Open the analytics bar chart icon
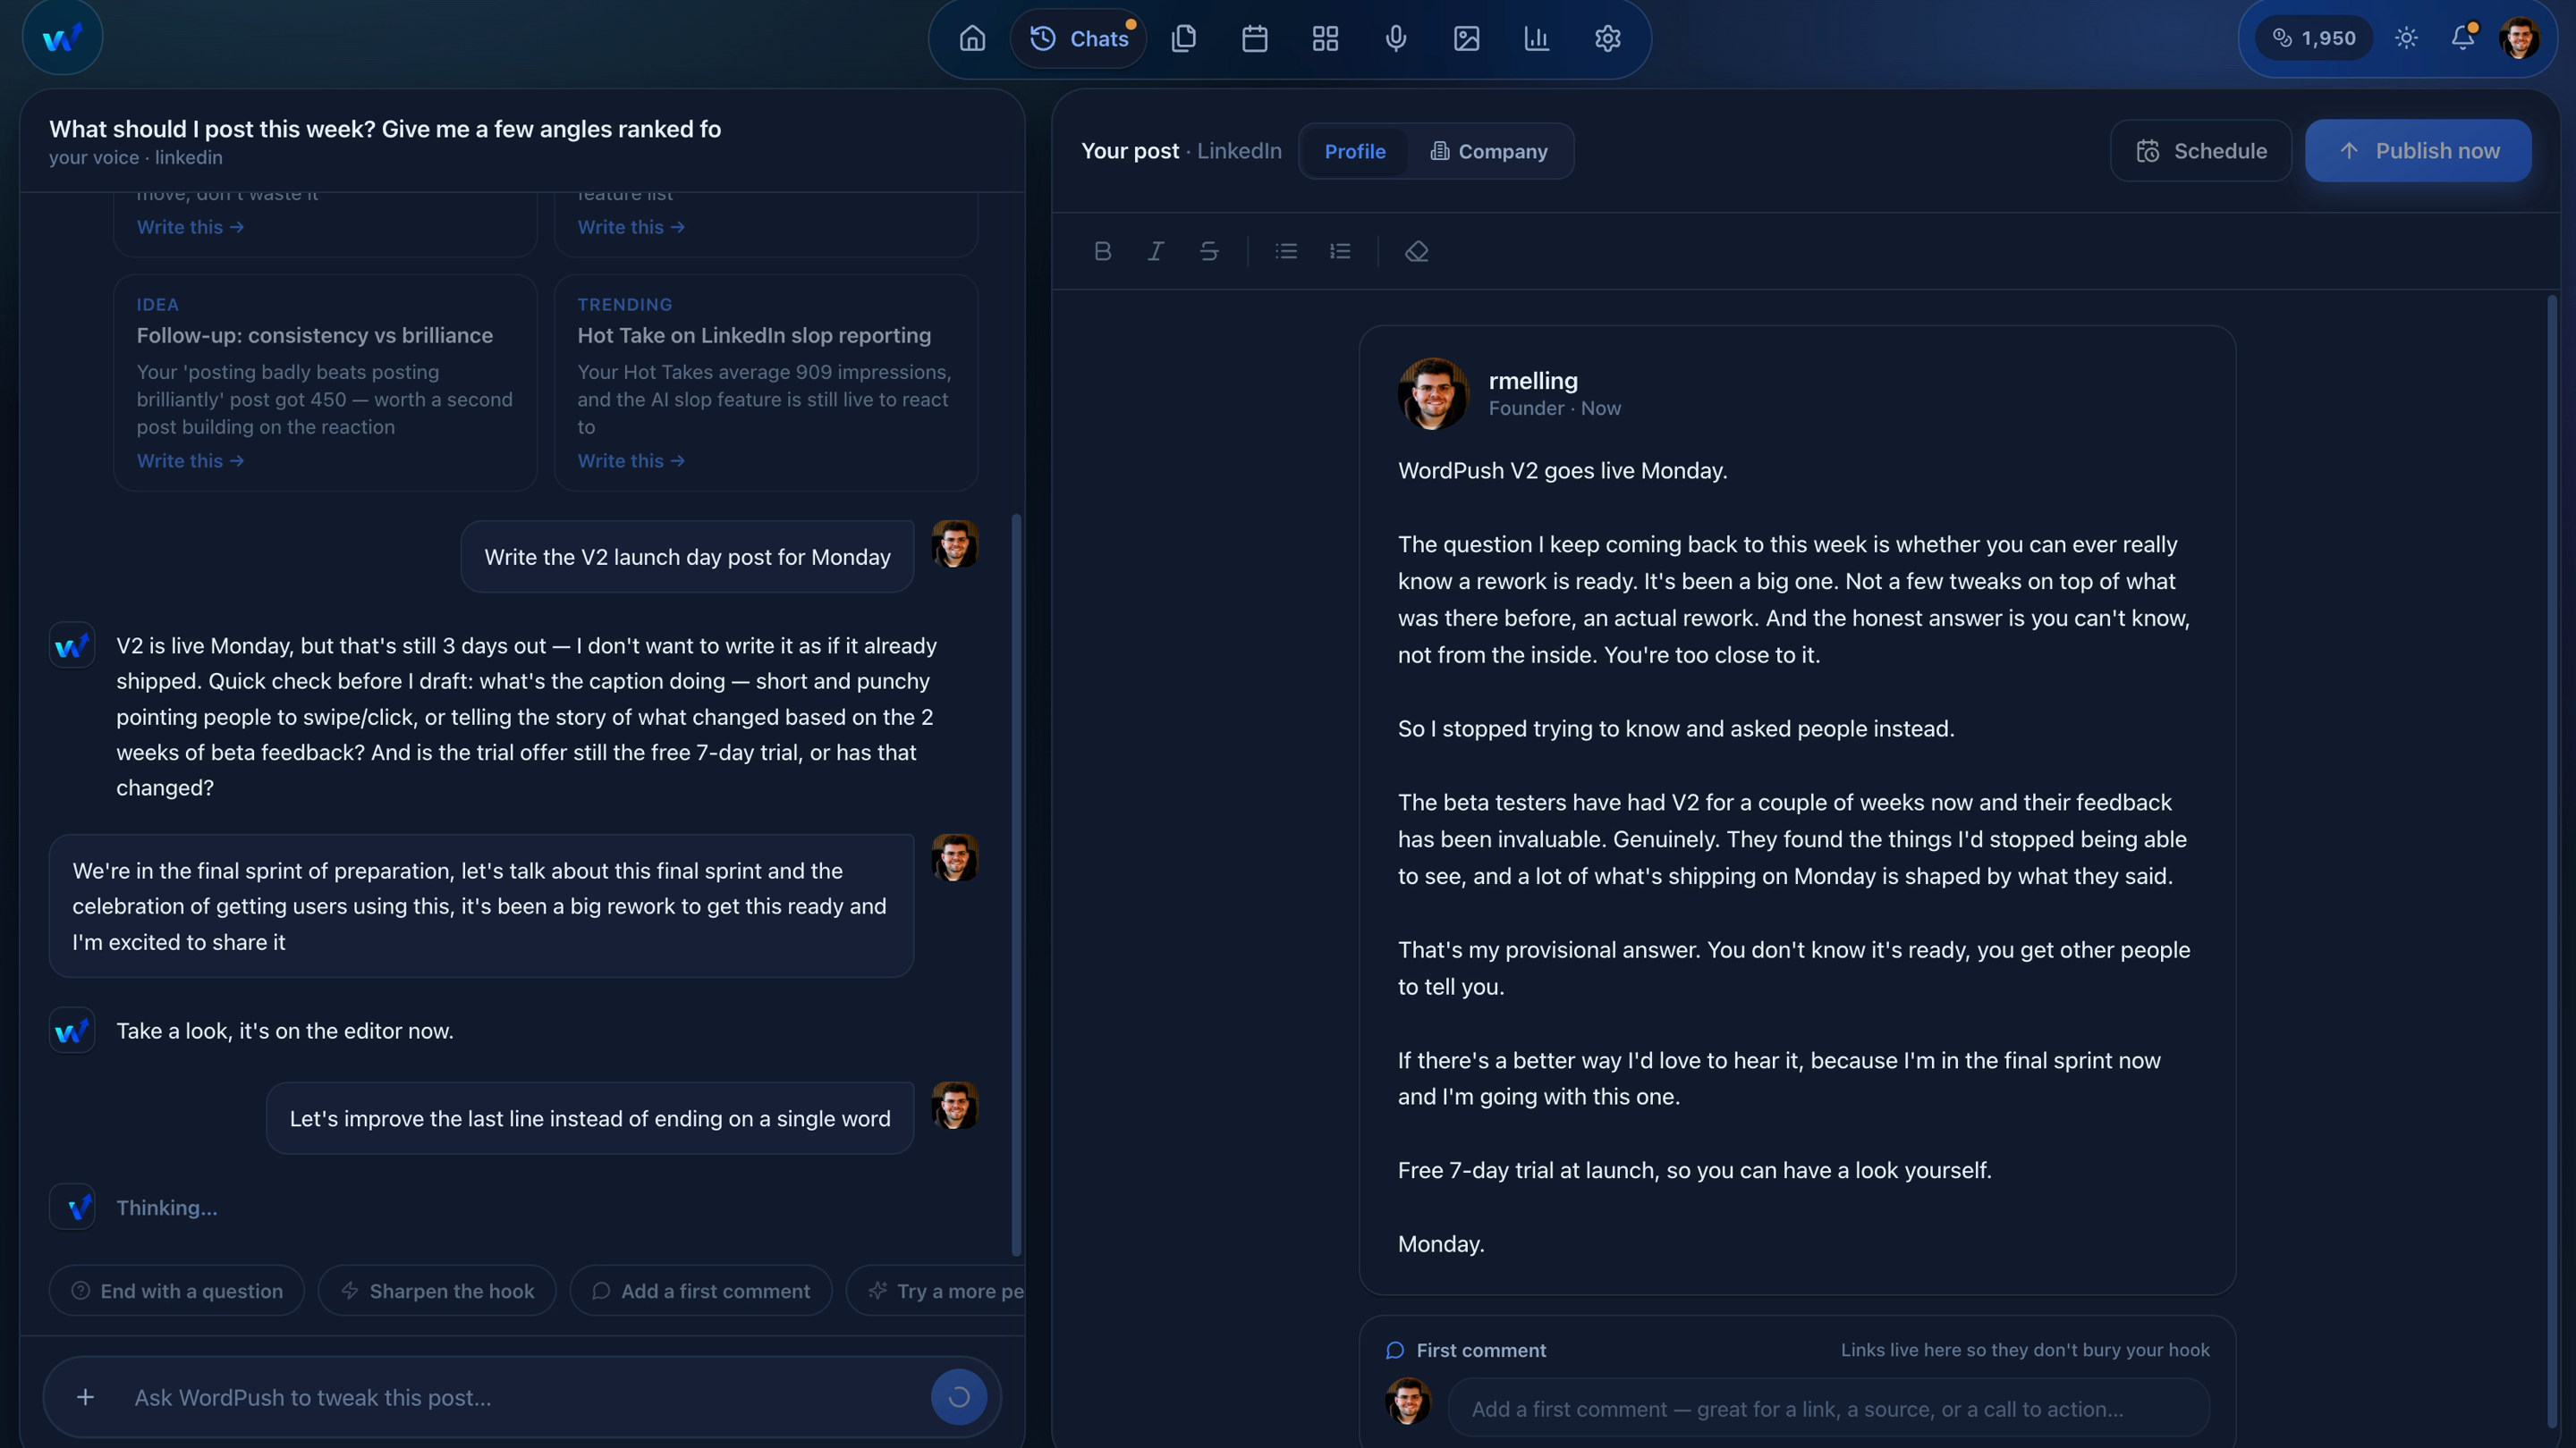Screen dimensions: 2576x1448 (1537, 39)
